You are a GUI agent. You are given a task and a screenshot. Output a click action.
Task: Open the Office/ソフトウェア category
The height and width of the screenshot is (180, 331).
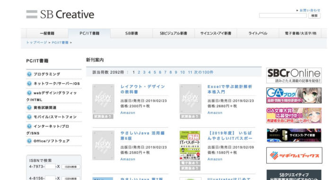[52, 141]
